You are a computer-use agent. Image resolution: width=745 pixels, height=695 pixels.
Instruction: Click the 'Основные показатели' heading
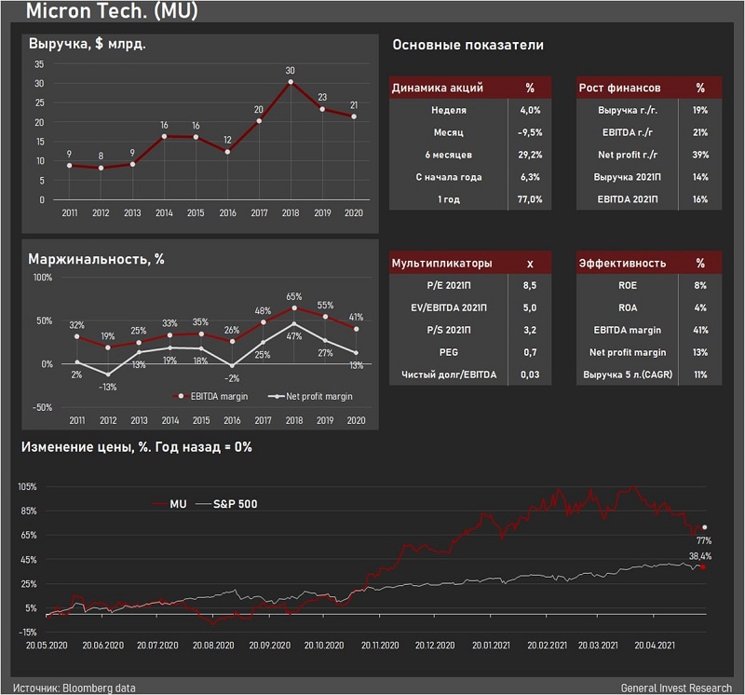point(467,45)
